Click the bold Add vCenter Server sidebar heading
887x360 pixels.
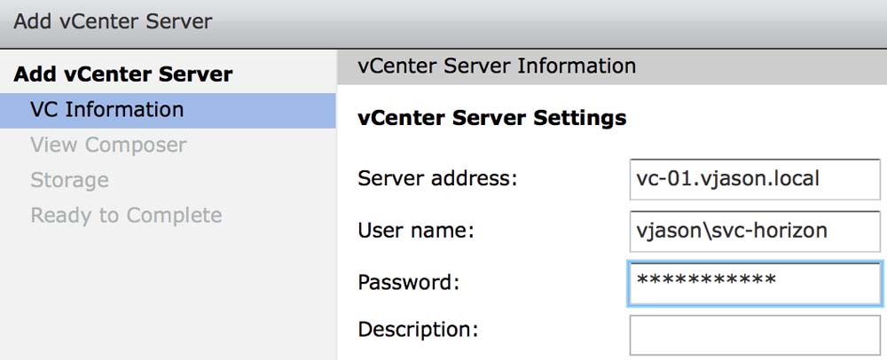pyautogui.click(x=123, y=74)
